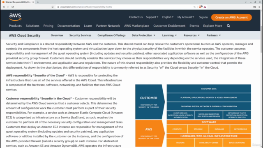Open the Documentation menu
The height and width of the screenshot is (148, 263).
(69, 26)
